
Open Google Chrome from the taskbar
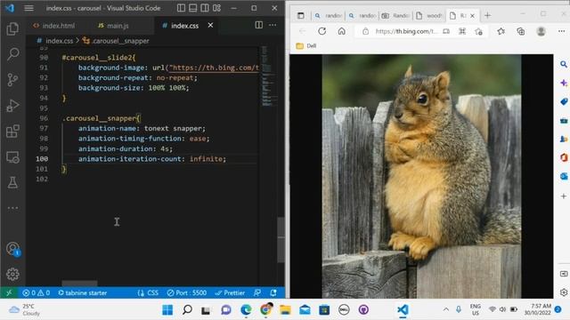(x=265, y=309)
